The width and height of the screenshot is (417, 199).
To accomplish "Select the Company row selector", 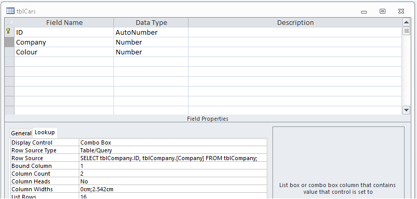I will point(9,42).
